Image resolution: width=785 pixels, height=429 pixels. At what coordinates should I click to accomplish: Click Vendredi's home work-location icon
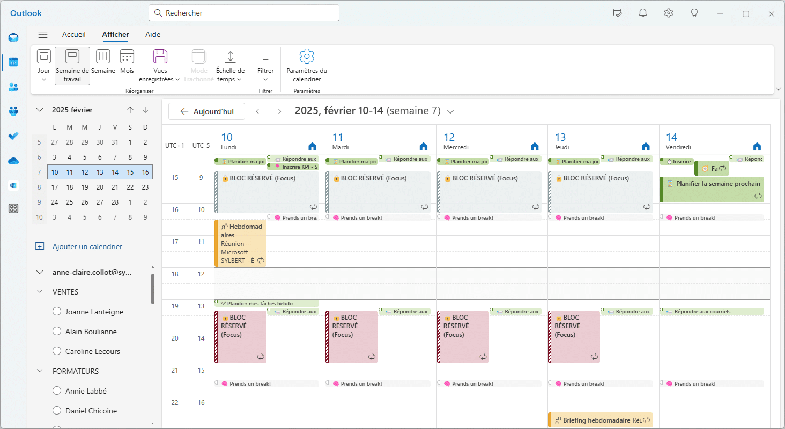pos(757,147)
